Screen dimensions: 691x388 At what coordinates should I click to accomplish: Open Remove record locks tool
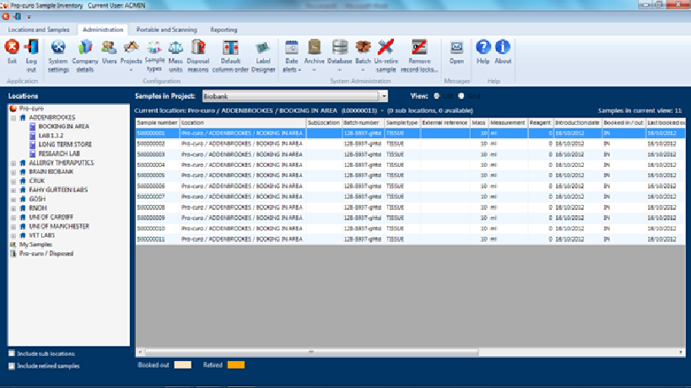pos(418,52)
